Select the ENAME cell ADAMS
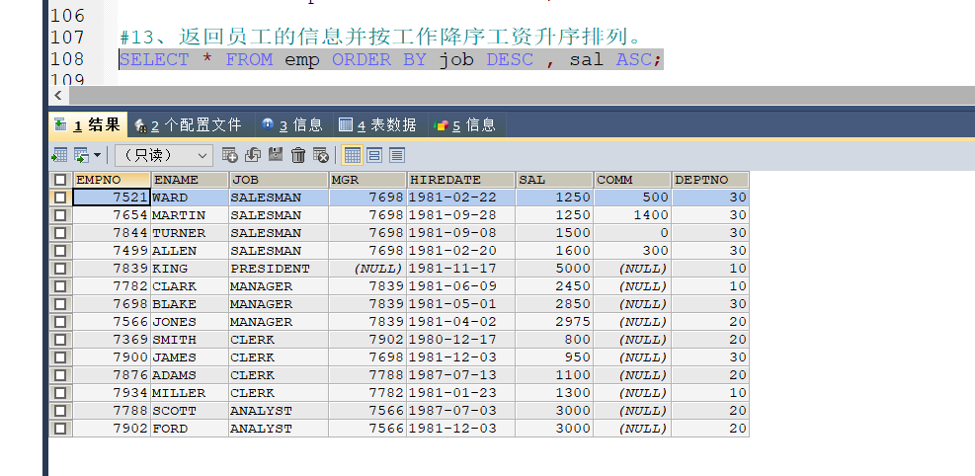 (x=190, y=375)
